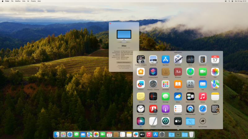
Task: Open the Orologio clock app
Action: tap(141, 109)
